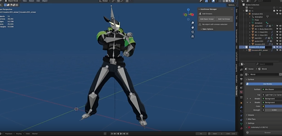Screen dimensions: 282x136
Task: Open the wrench Modifiers properties tab
Action: click(241, 107)
